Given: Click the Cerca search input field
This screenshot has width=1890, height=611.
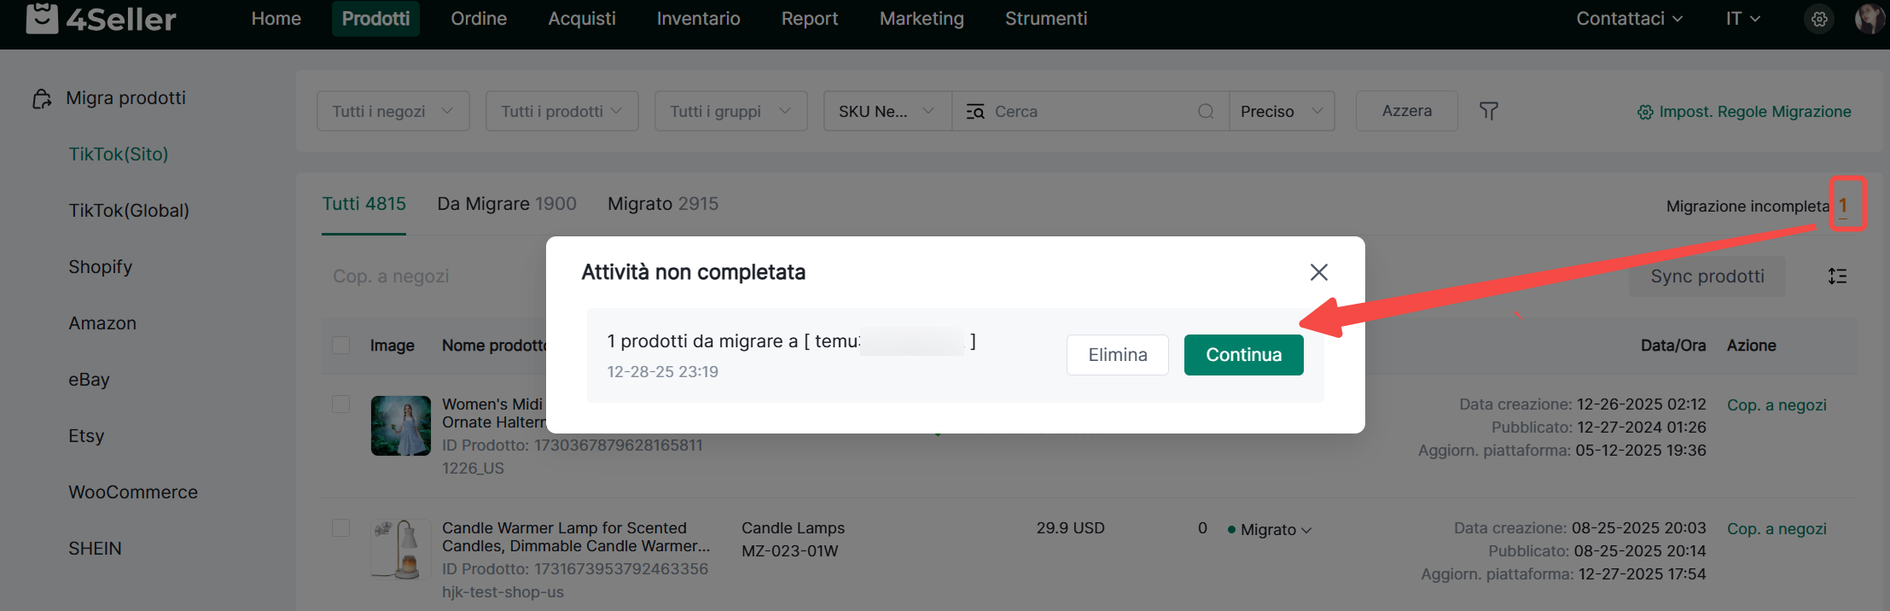Looking at the screenshot, I should 1092,111.
